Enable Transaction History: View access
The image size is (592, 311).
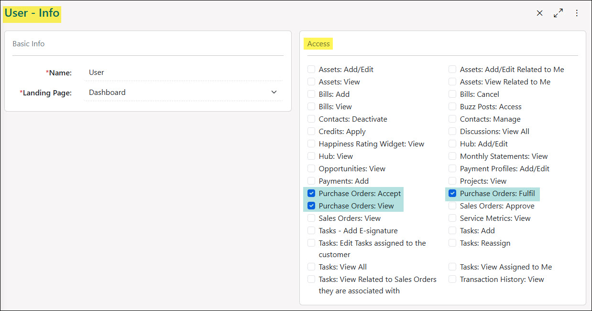(452, 279)
